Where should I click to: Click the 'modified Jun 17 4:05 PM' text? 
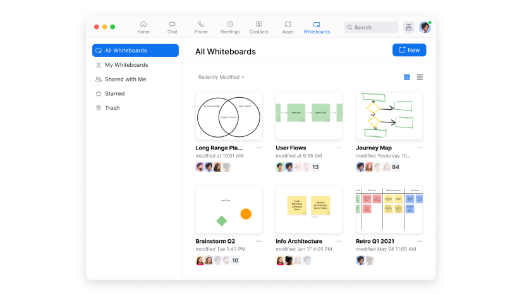coord(304,249)
